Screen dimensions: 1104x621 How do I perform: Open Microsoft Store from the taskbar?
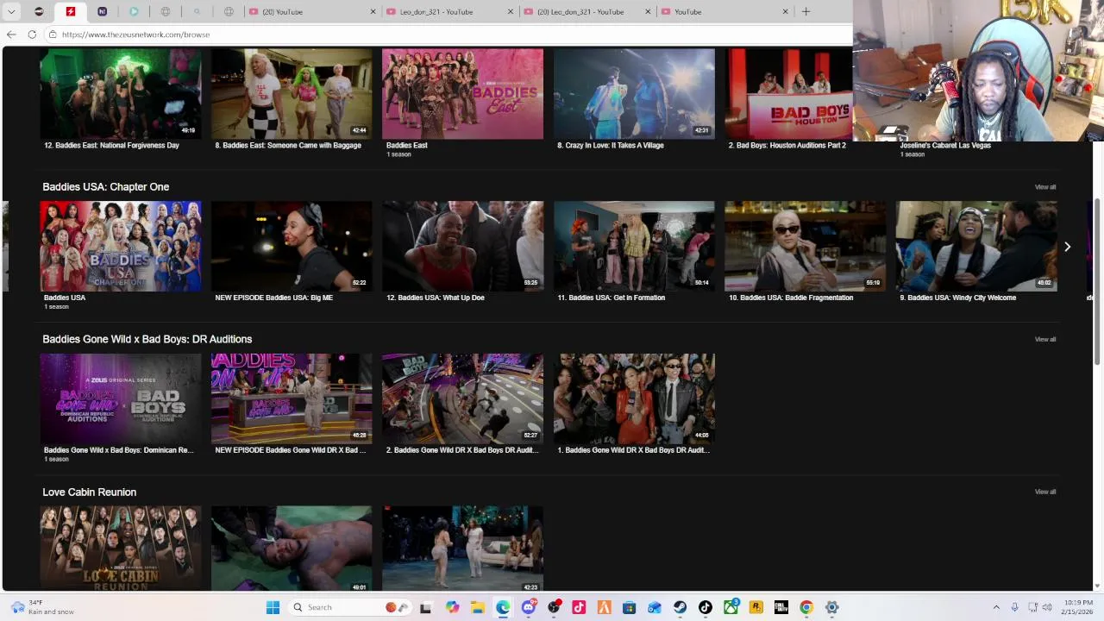629,607
